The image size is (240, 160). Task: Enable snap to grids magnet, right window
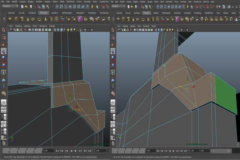[196, 6]
